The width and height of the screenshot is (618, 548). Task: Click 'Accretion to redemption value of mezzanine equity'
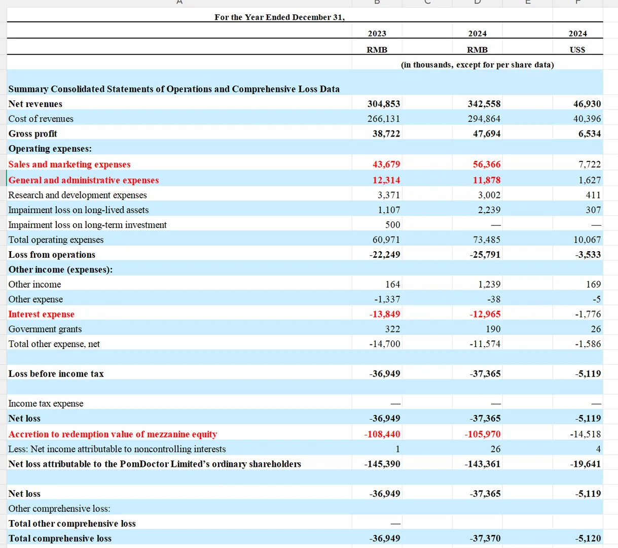tap(113, 434)
